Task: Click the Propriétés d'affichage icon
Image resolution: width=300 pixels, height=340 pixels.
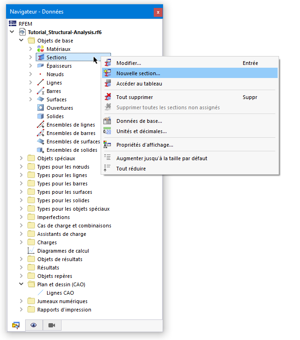Action: pos(107,144)
